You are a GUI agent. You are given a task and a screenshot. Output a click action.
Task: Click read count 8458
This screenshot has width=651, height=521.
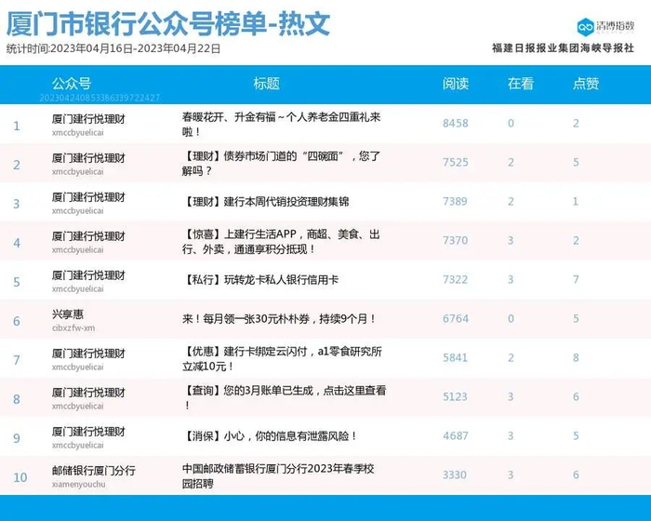[x=456, y=124]
